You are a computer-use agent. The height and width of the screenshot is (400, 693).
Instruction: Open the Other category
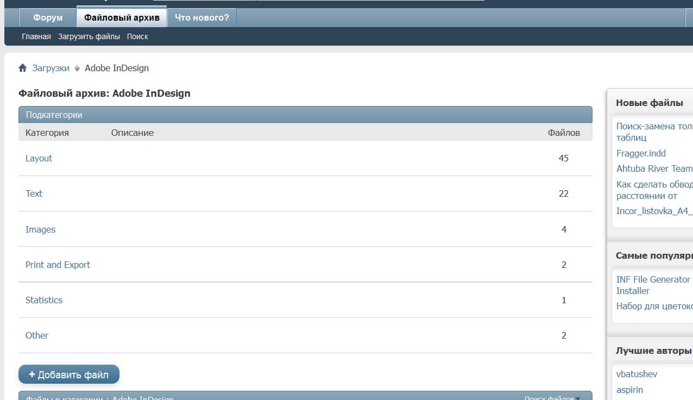pos(37,335)
